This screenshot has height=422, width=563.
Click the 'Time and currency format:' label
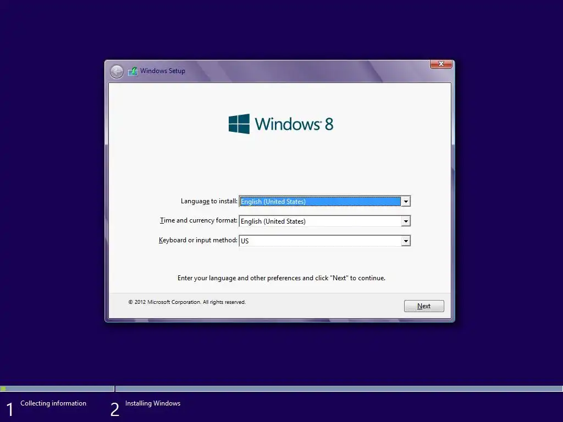(x=198, y=220)
